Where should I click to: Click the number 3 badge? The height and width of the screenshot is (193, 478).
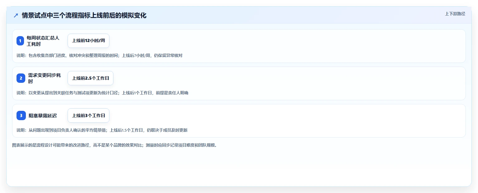[x=21, y=115]
